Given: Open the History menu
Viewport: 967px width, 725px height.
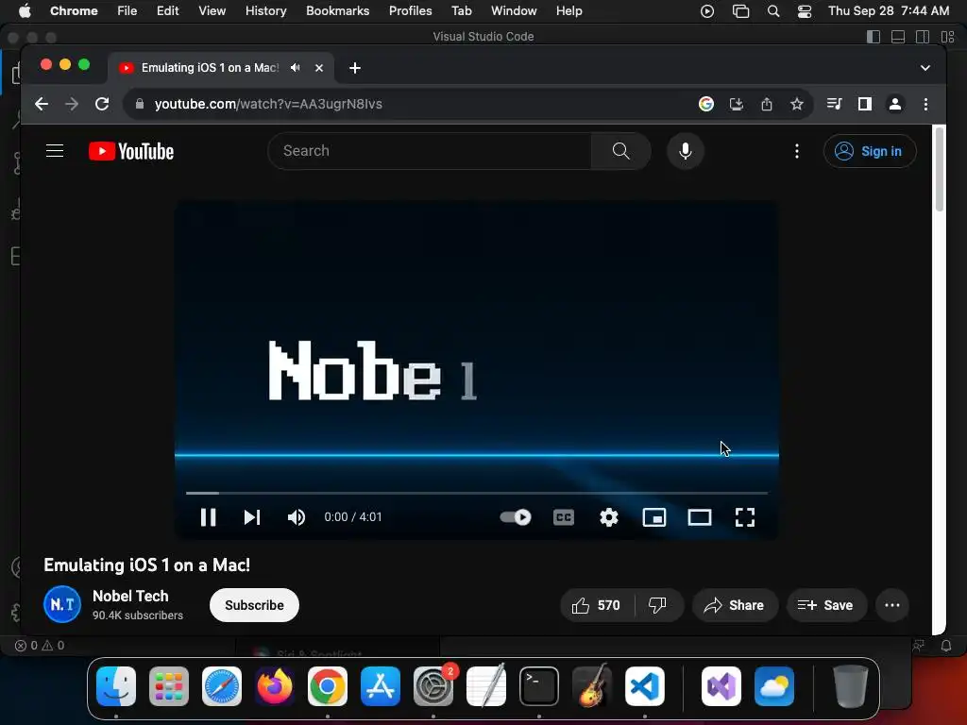Looking at the screenshot, I should 265,10.
